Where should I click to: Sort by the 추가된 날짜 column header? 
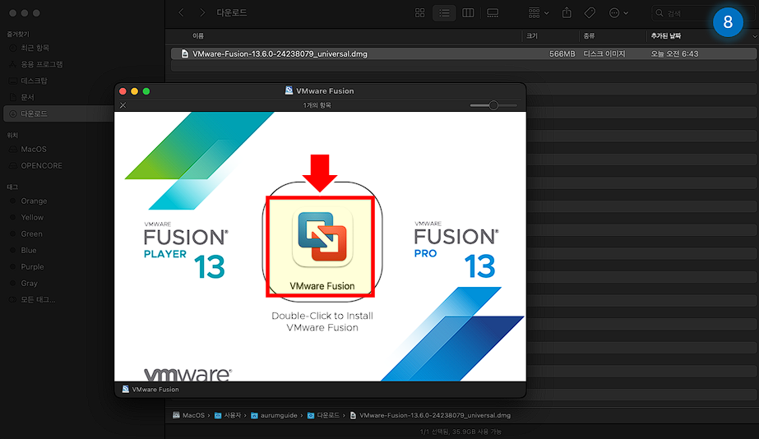click(x=665, y=36)
